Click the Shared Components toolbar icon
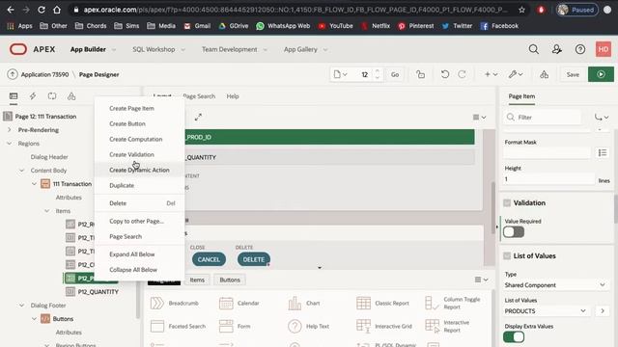 coord(545,74)
